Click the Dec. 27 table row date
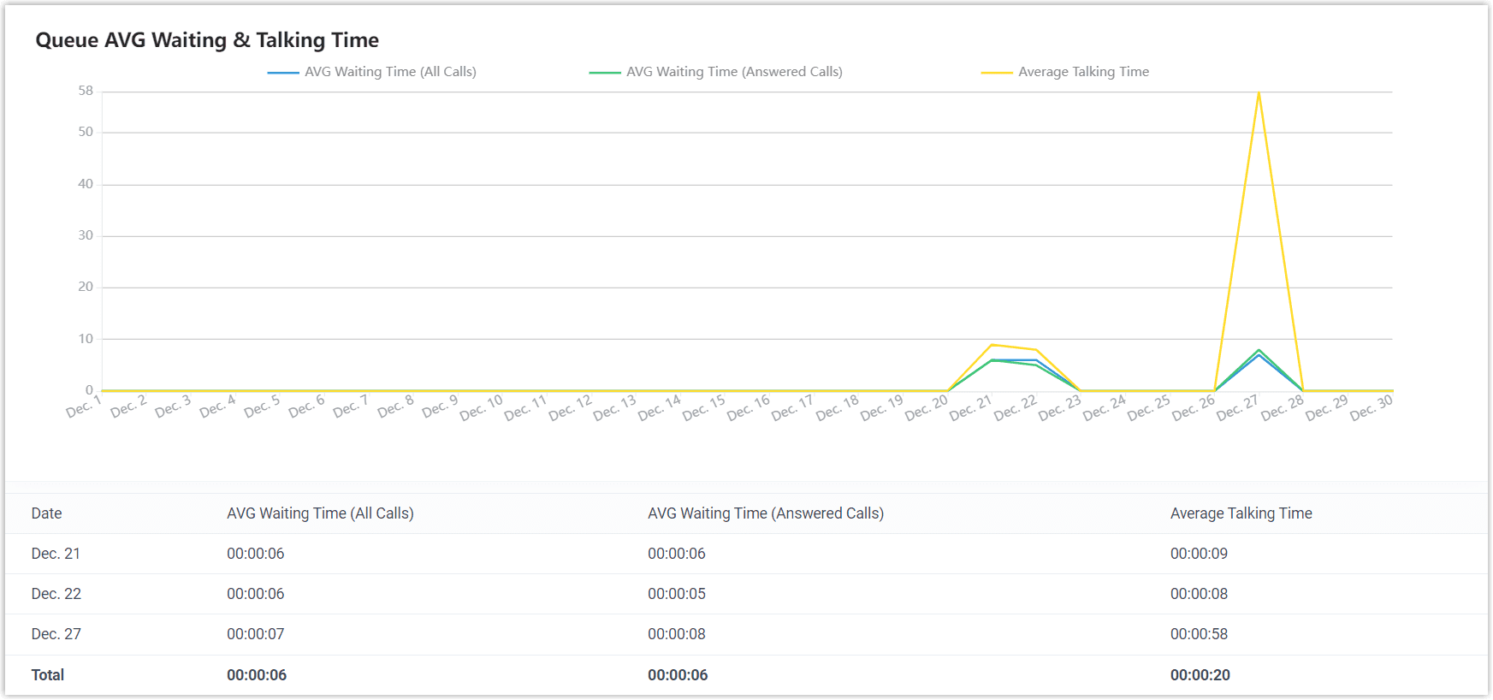Viewport: 1493px width, 700px height. (x=56, y=634)
